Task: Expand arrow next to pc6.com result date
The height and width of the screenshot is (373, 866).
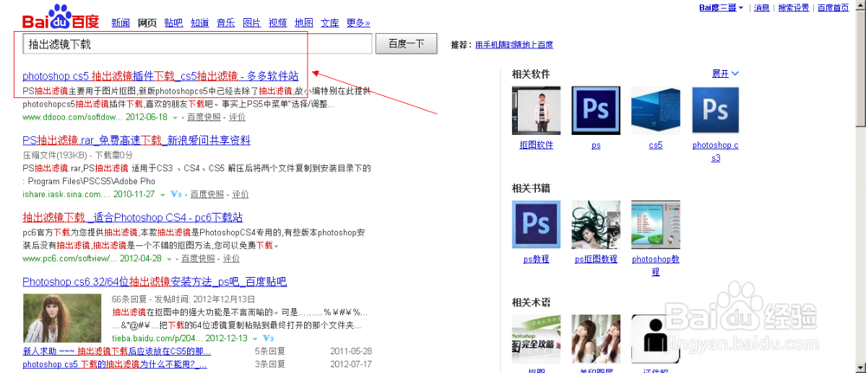Action: 169,259
